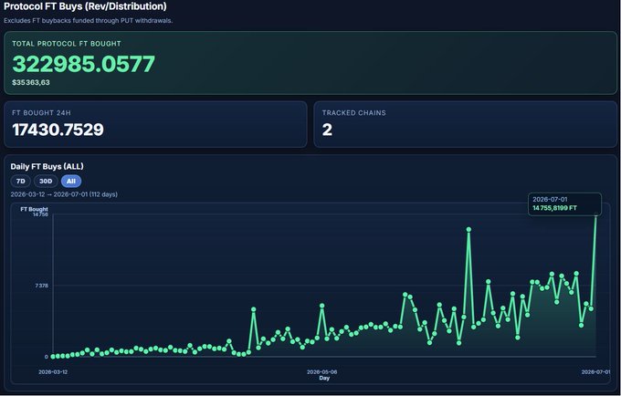Click the 322985.0577 total value
This screenshot has width=621, height=396.
click(x=84, y=64)
